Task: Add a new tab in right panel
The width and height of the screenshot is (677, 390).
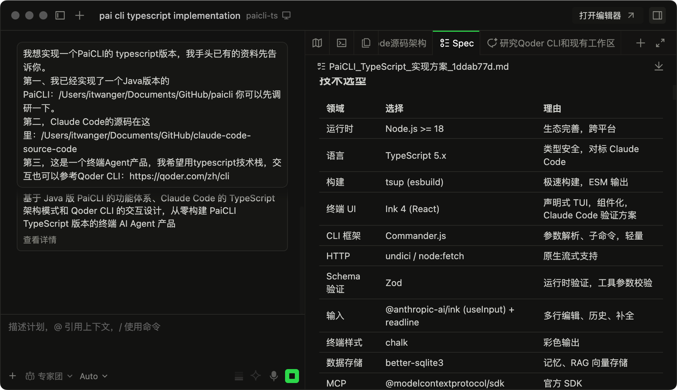Action: [x=640, y=43]
